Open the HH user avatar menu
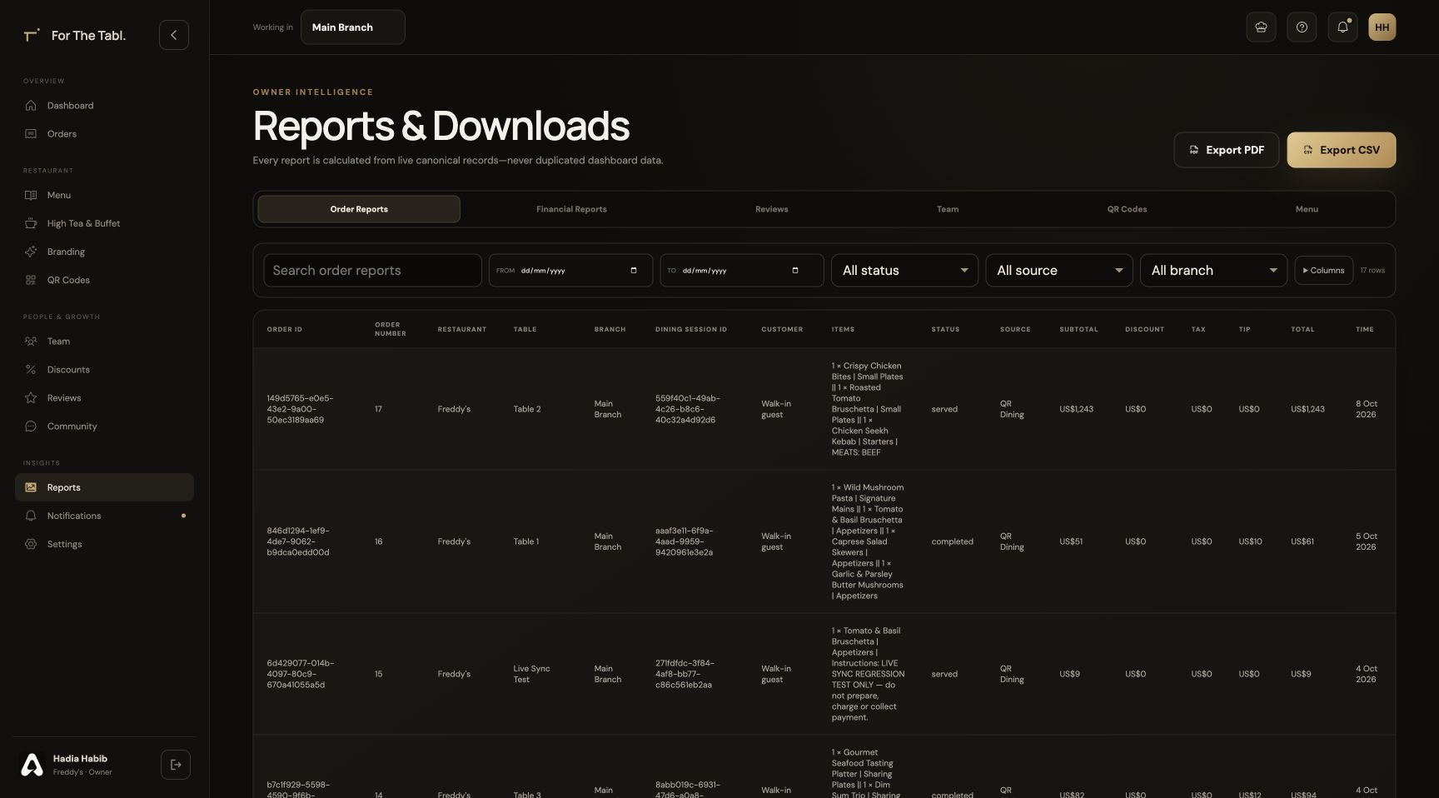 tap(1382, 27)
